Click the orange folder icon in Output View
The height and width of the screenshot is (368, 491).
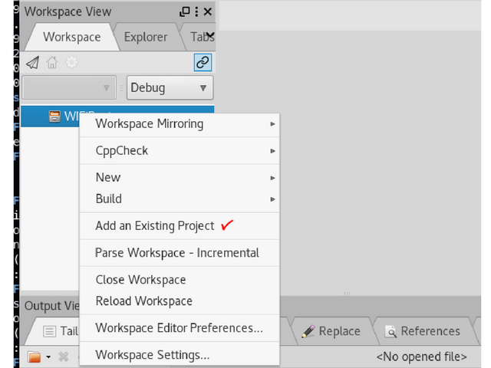click(x=34, y=356)
